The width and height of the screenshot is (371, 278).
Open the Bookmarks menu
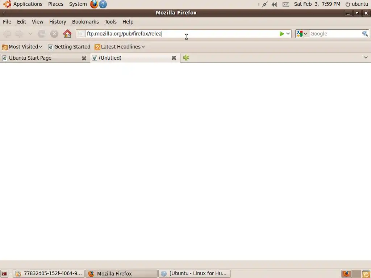pyautogui.click(x=86, y=22)
